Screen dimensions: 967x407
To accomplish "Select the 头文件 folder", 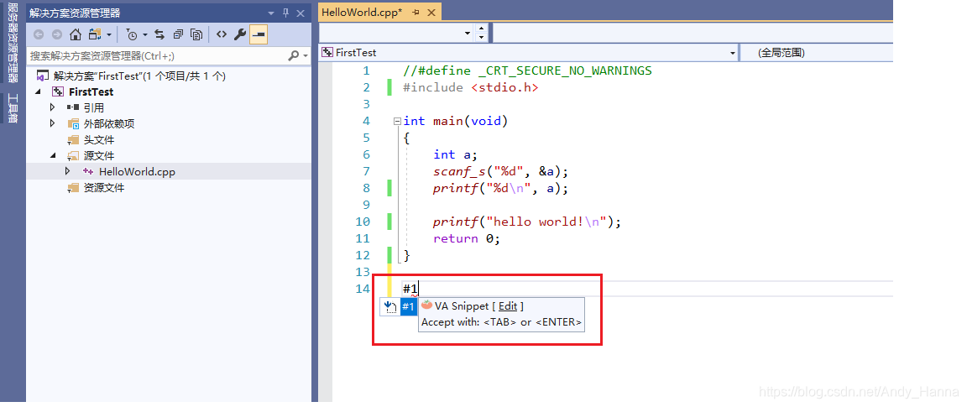I will pyautogui.click(x=99, y=140).
